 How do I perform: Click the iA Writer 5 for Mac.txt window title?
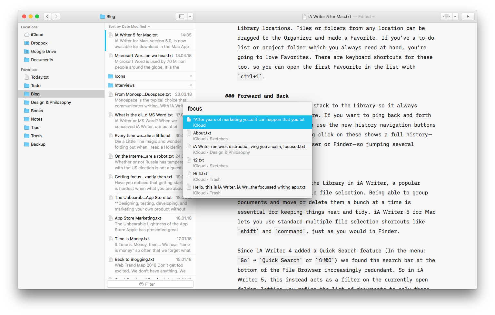coord(330,16)
